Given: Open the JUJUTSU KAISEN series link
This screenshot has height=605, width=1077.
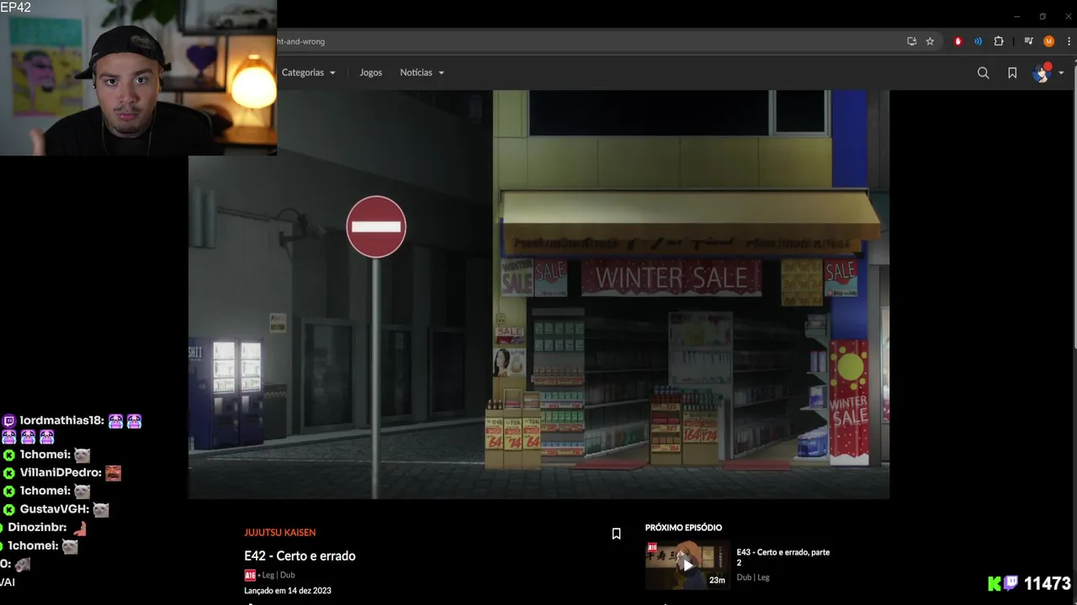Looking at the screenshot, I should coord(280,533).
